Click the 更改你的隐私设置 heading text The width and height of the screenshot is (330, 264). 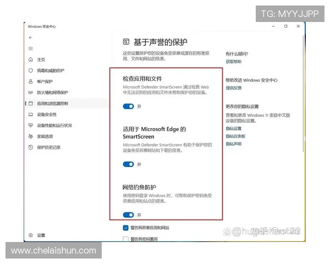click(x=242, y=107)
